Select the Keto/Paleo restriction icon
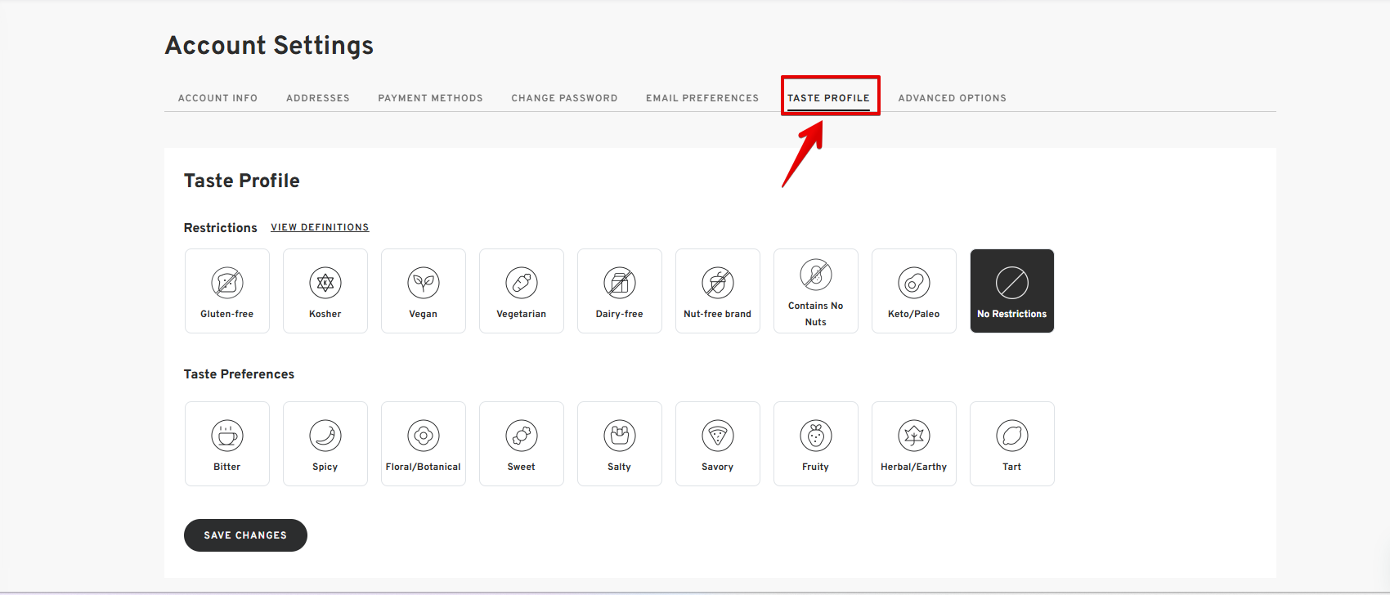This screenshot has height=595, width=1390. click(x=914, y=283)
